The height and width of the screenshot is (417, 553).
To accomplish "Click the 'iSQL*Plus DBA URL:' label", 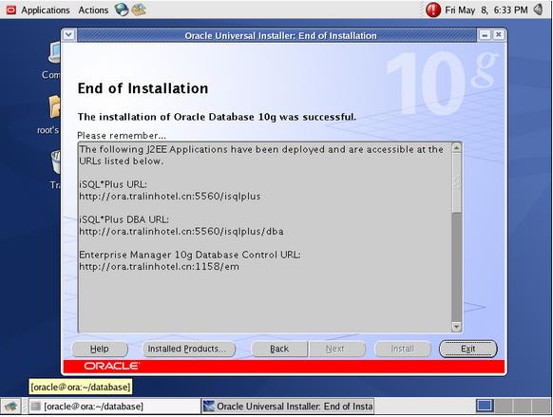I will click(124, 219).
